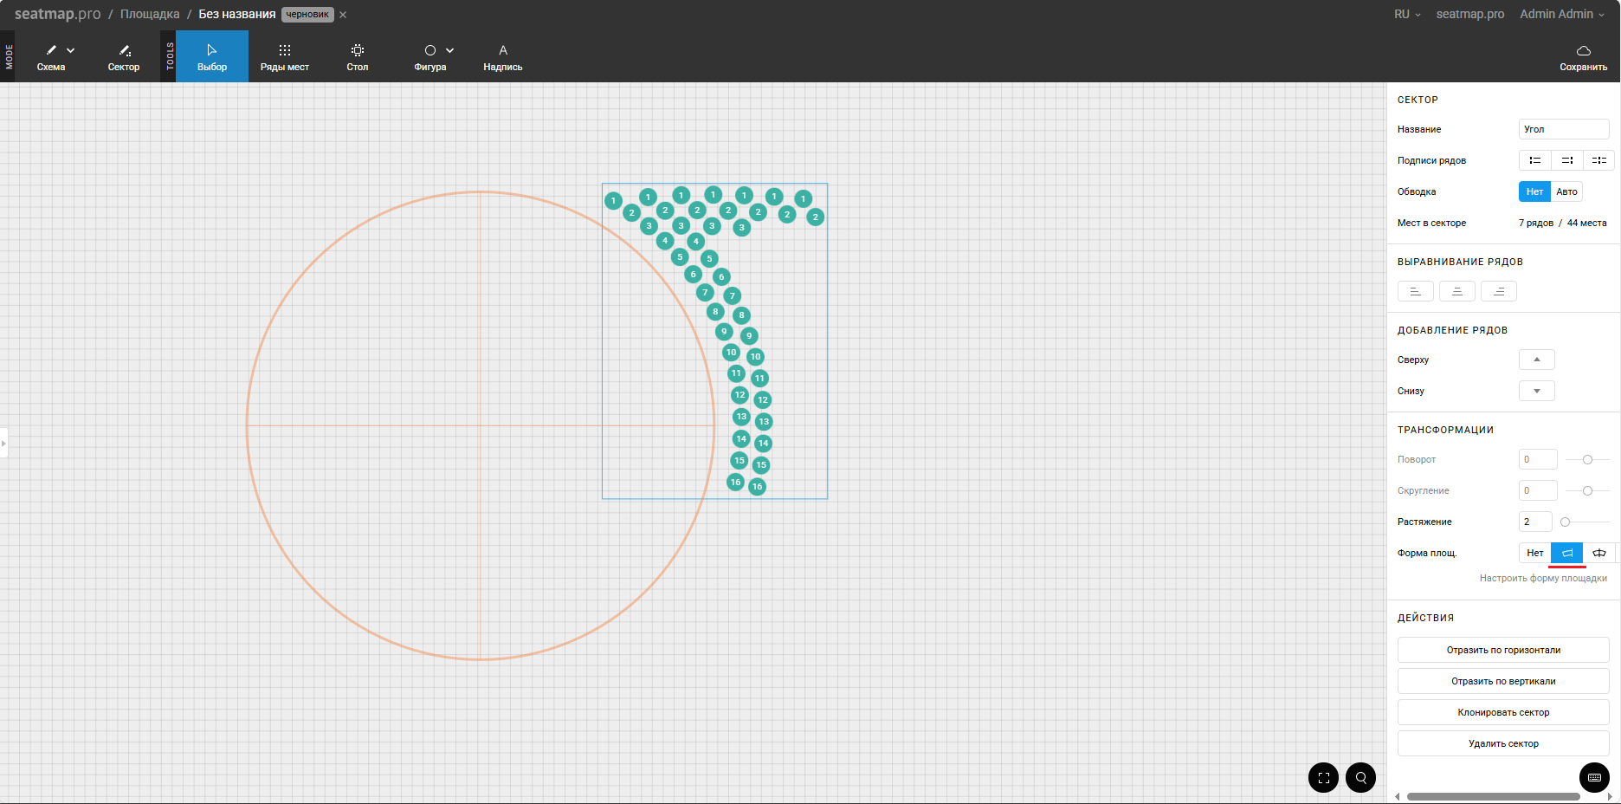The image size is (1621, 804).
Task: Click the Без названия scheme title
Action: 237,14
